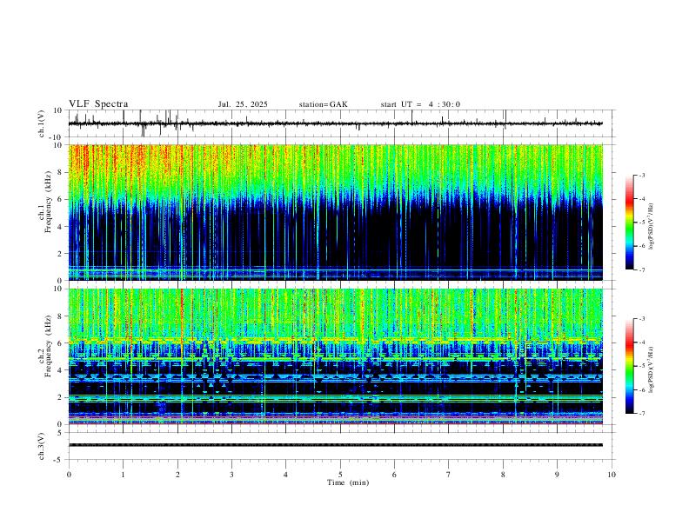Click the "ch.3(V)" axis label
This screenshot has width=689, height=532.
pos(42,446)
